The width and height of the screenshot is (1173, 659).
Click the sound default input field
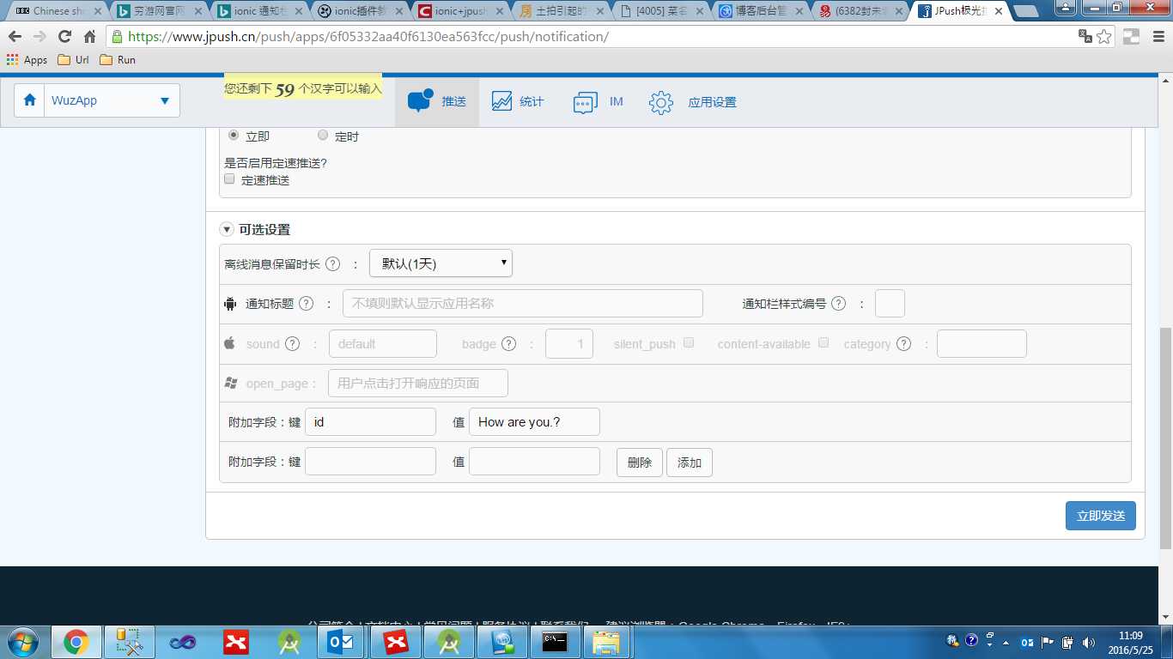click(x=383, y=343)
